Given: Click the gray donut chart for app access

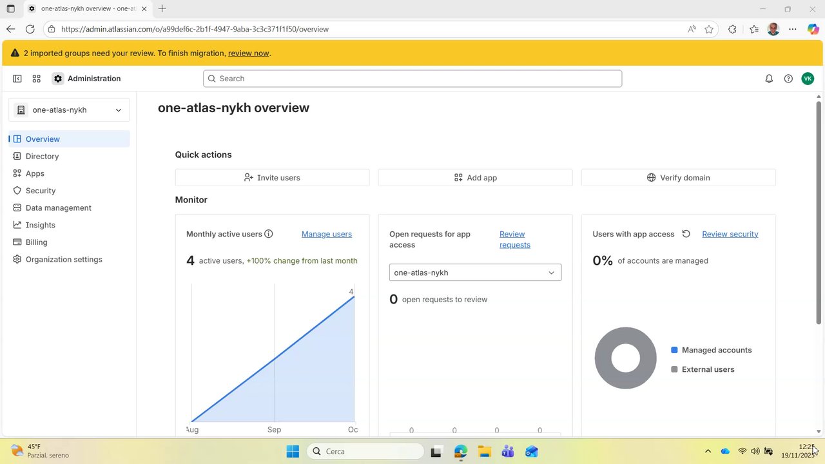Looking at the screenshot, I should point(625,358).
